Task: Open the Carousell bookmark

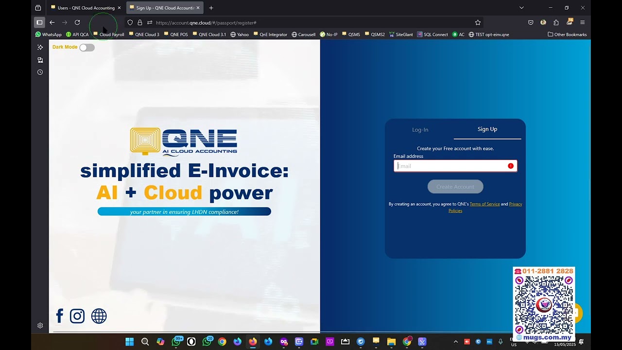Action: pos(304,35)
